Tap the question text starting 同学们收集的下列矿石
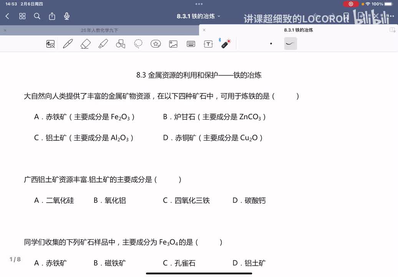Image resolution: width=398 pixels, height=277 pixels. (123, 242)
